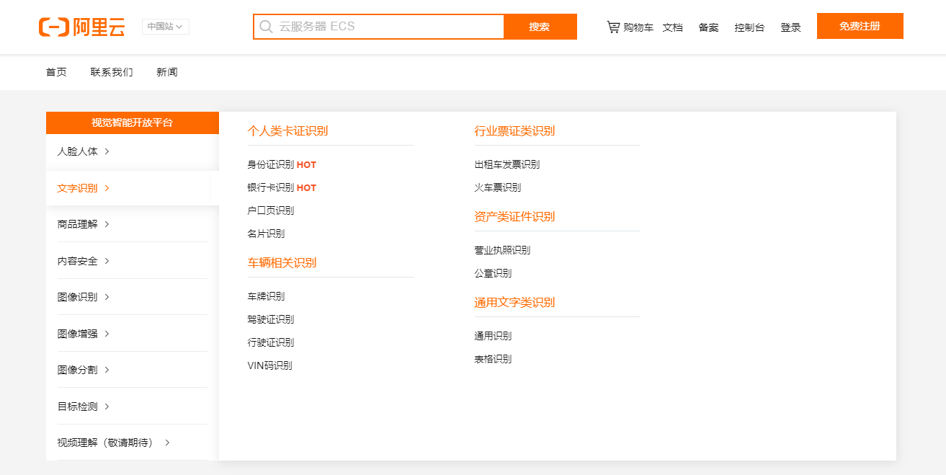Click the 通用文字类识别 heading
Viewport: 946px width, 475px height.
coord(514,303)
